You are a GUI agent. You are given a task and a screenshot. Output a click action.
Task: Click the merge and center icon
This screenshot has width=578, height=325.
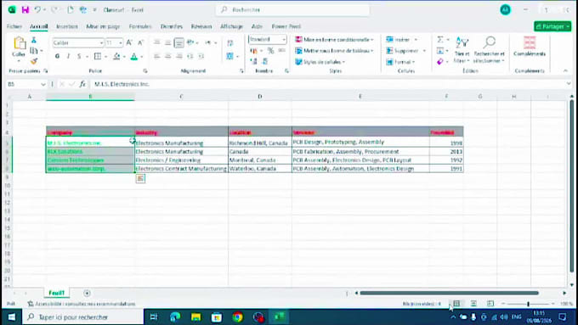229,56
